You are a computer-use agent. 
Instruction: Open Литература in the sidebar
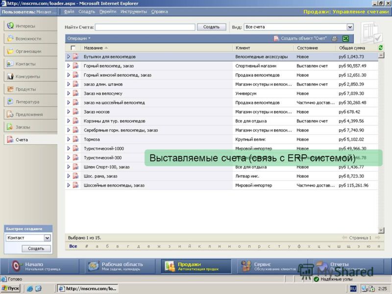click(30, 102)
